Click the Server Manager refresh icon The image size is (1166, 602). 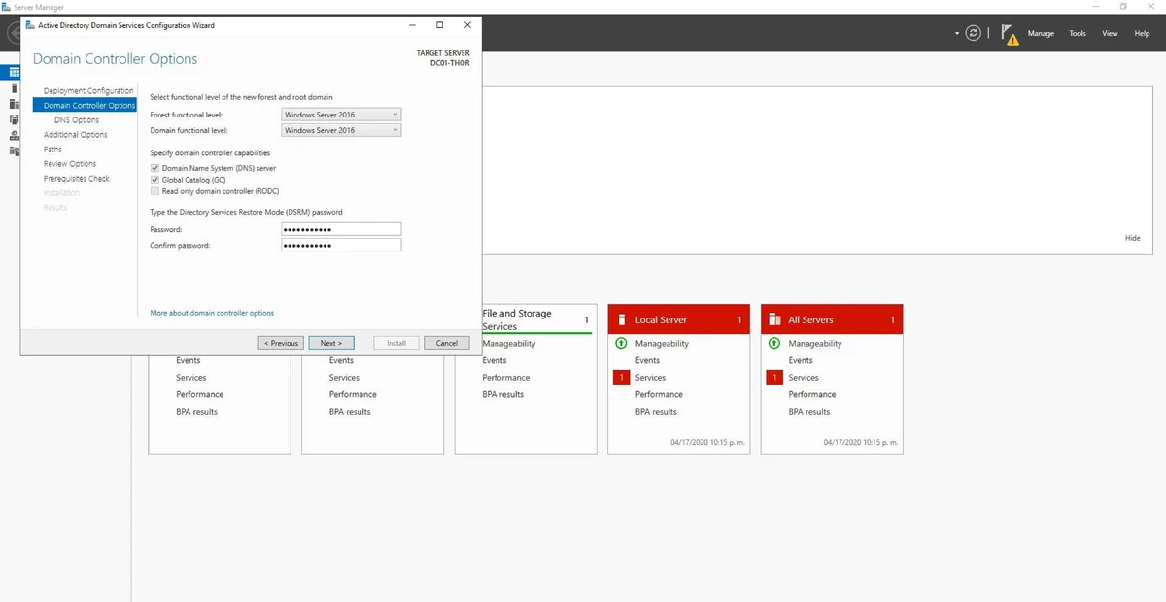pyautogui.click(x=974, y=33)
